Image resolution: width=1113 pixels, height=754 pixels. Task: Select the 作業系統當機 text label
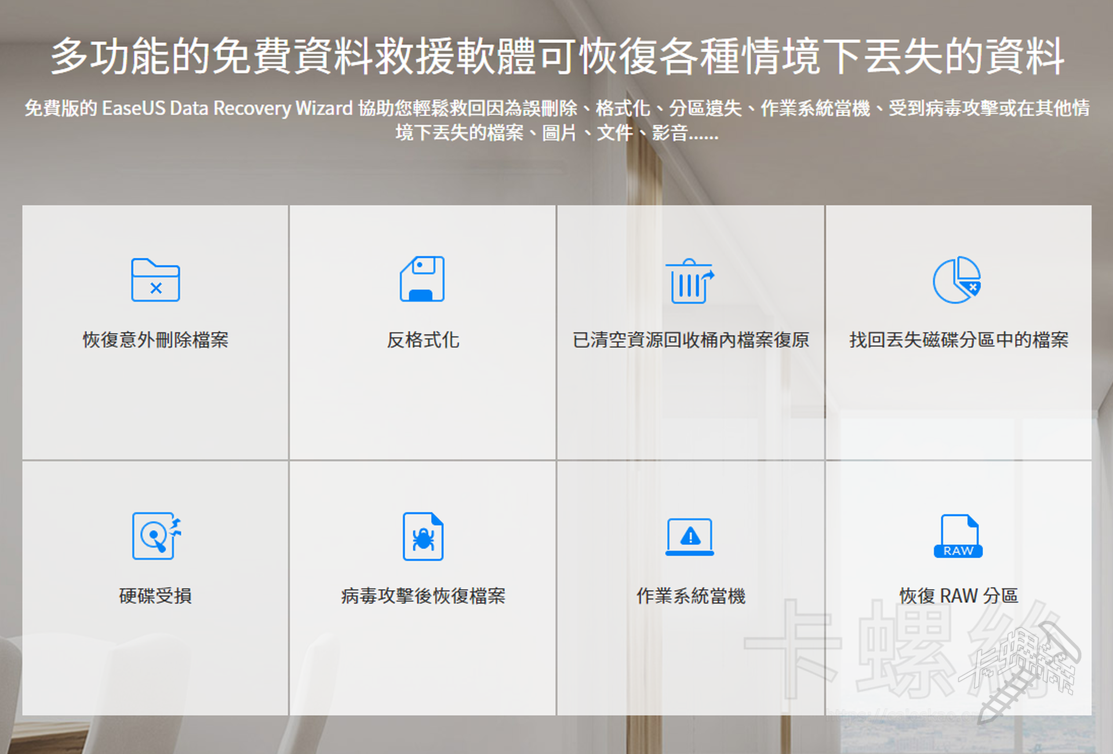tap(690, 596)
